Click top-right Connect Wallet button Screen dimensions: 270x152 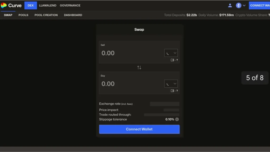259,6
